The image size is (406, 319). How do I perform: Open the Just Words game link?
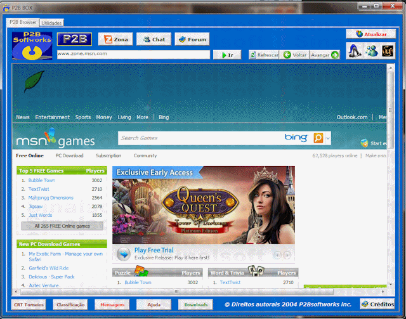click(41, 215)
